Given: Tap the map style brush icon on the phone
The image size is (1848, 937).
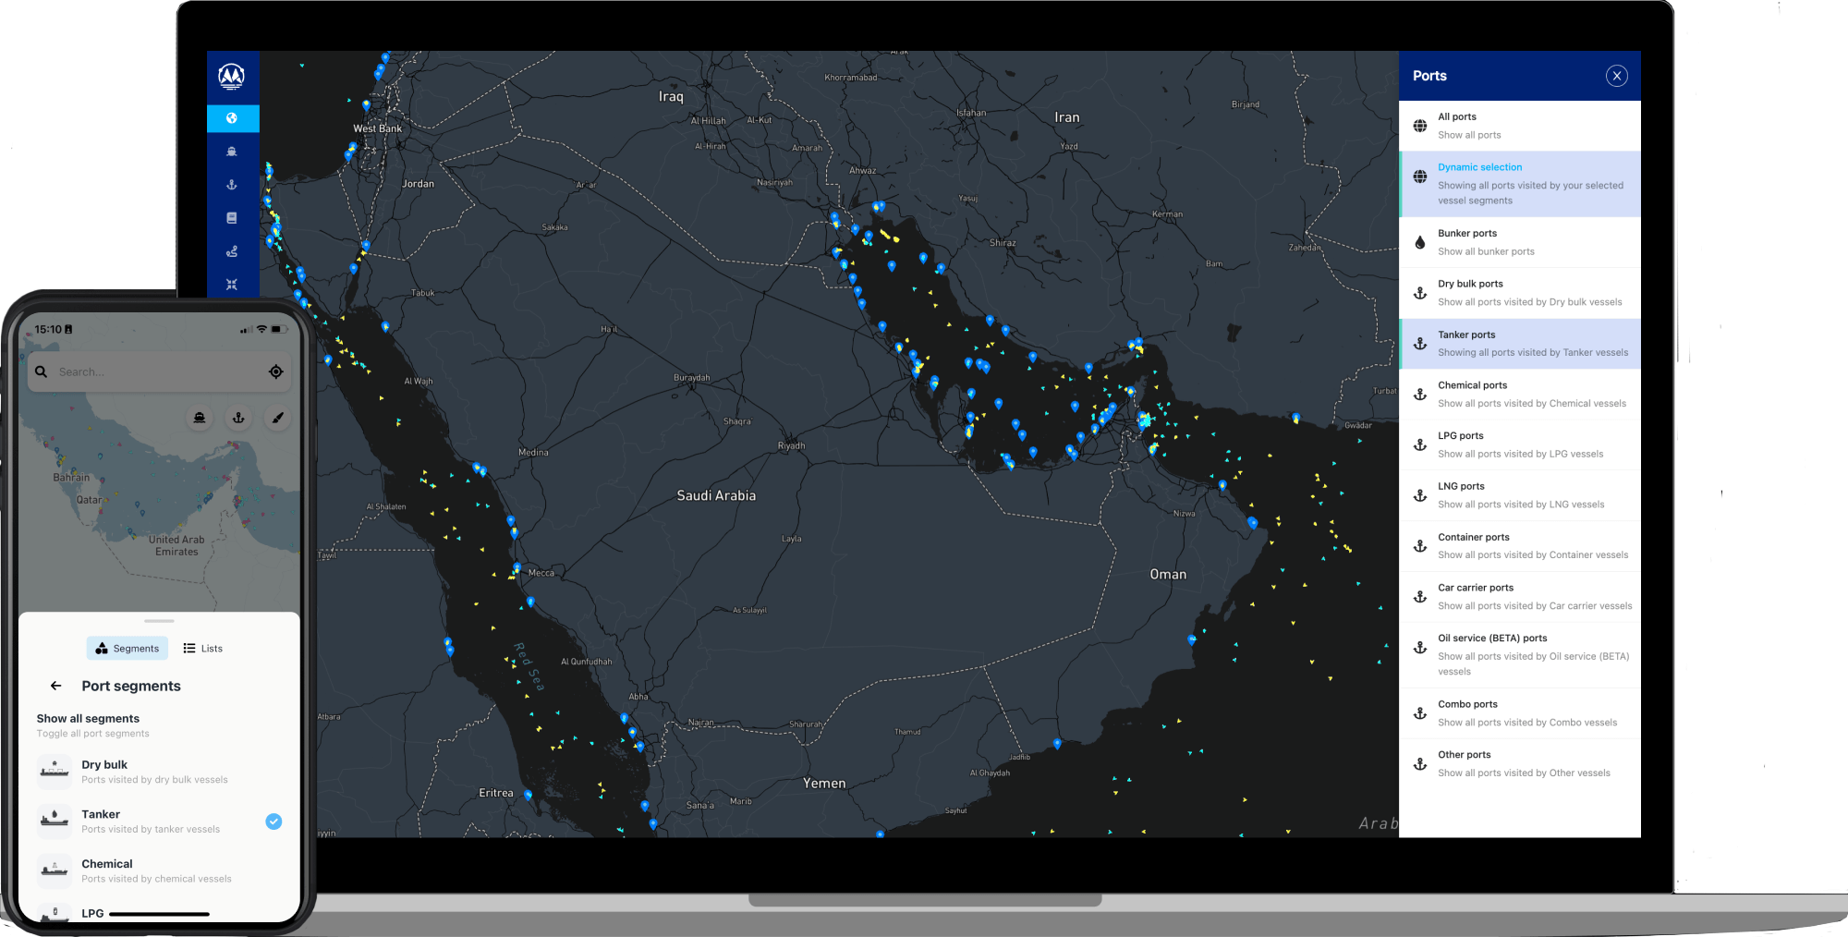Looking at the screenshot, I should pos(276,418).
